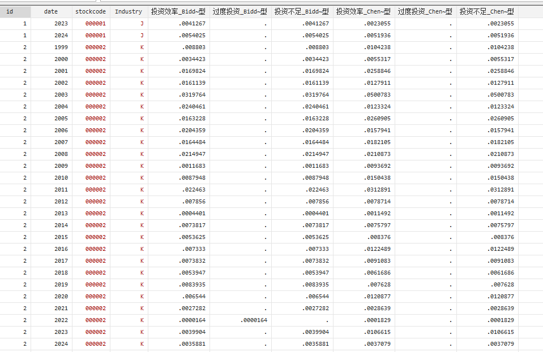The height and width of the screenshot is (352, 543).
Task: Select .007628 in the 投资不足_Chen column
Action: coord(487,285)
